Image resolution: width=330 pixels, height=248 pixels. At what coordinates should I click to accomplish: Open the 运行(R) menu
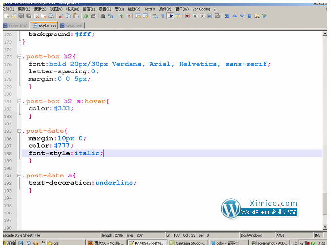coord(134,9)
